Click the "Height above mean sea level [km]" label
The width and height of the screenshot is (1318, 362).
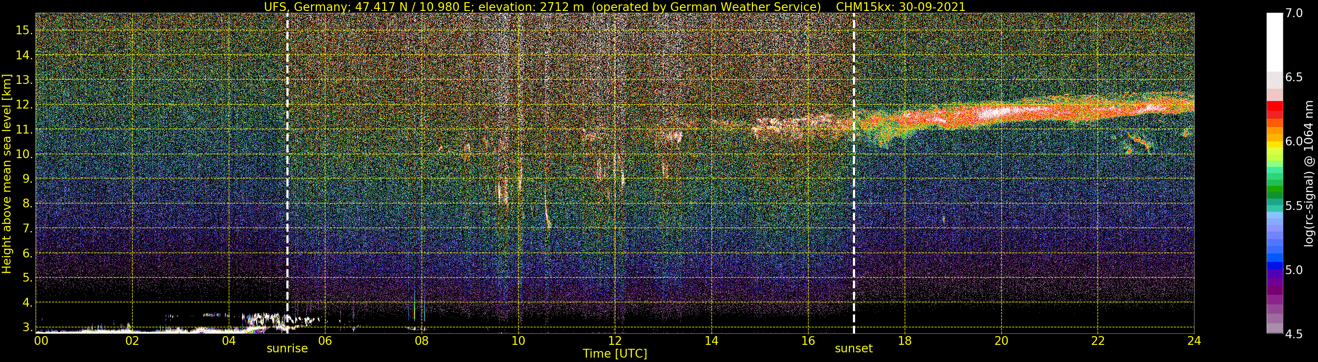coord(7,173)
